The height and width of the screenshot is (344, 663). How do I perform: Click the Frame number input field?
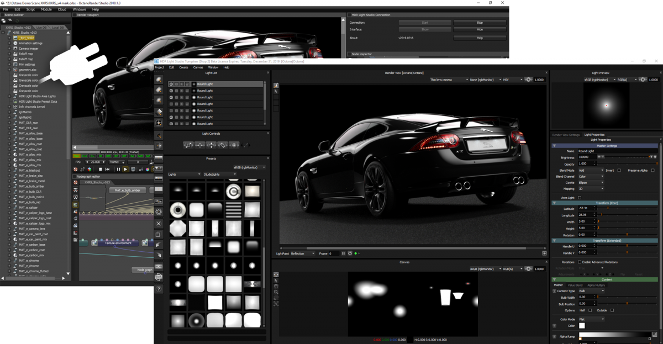pyautogui.click(x=333, y=253)
